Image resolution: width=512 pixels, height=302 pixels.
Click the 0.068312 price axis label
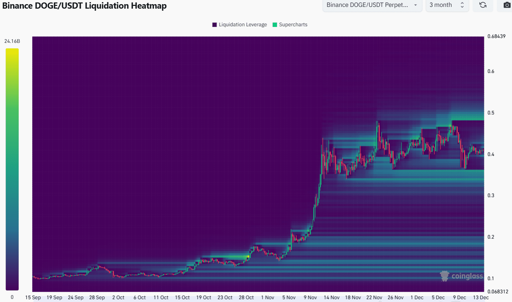click(x=498, y=292)
